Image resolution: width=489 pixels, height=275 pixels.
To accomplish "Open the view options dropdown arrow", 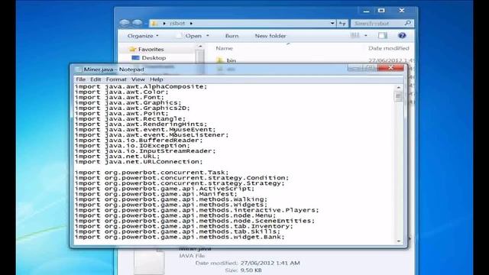I will (x=365, y=36).
